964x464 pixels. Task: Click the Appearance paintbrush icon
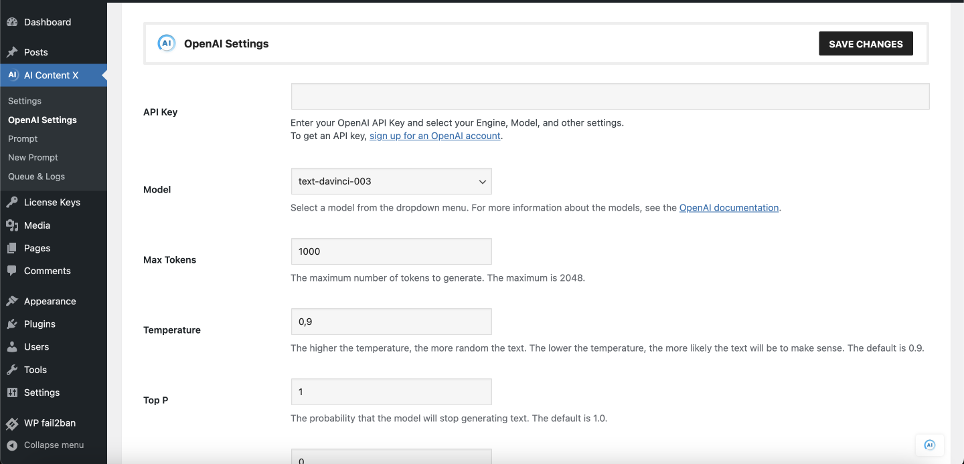(x=12, y=302)
